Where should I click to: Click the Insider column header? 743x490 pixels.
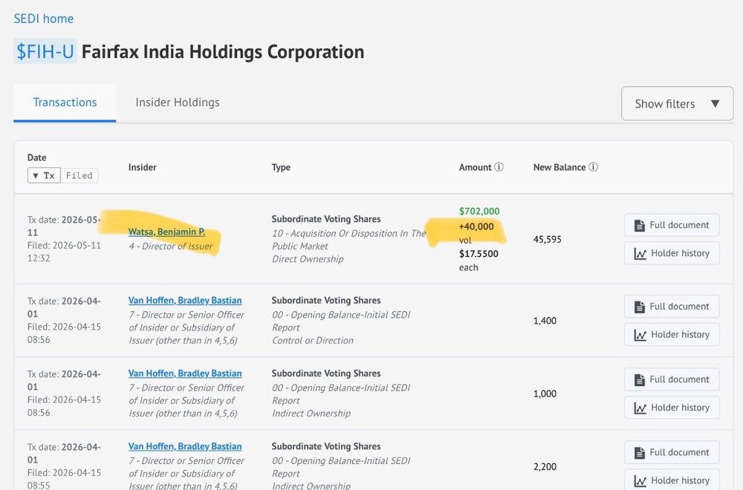point(142,167)
